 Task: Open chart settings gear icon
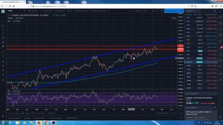pyautogui.click(x=153, y=11)
